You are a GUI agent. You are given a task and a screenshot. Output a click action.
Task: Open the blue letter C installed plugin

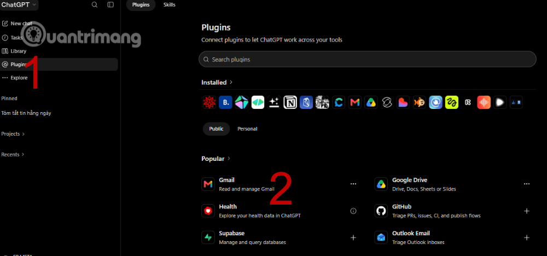coord(339,102)
